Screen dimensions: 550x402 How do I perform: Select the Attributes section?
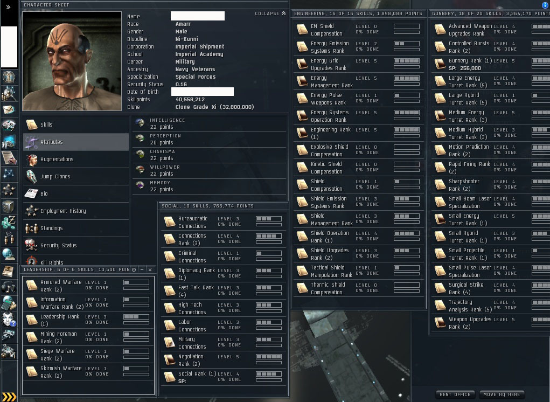pos(76,142)
